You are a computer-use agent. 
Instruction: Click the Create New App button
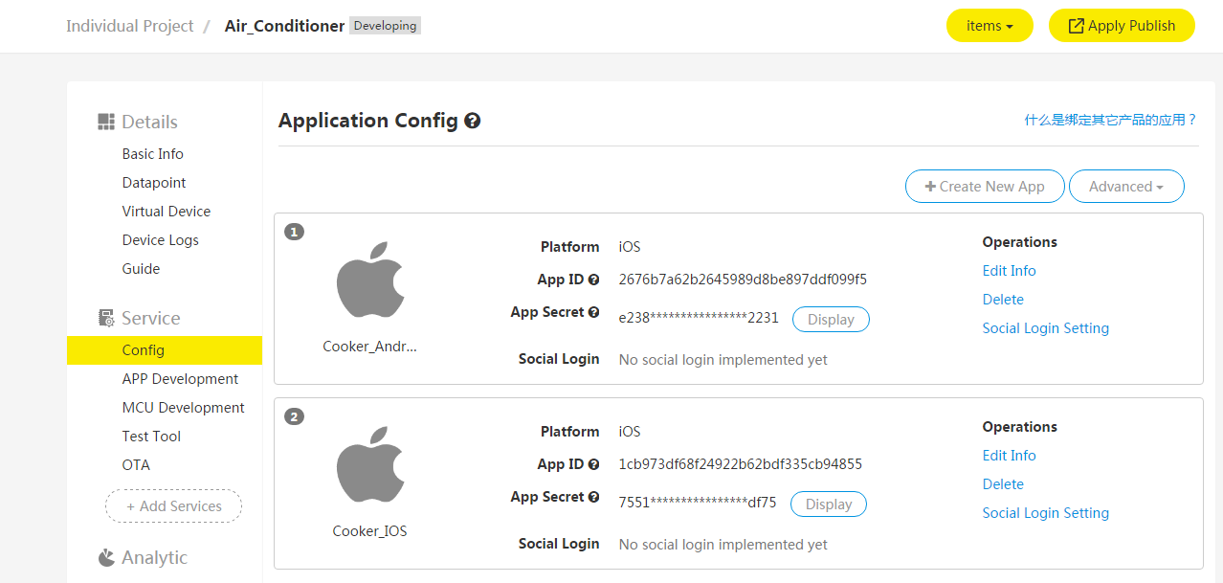pos(984,186)
